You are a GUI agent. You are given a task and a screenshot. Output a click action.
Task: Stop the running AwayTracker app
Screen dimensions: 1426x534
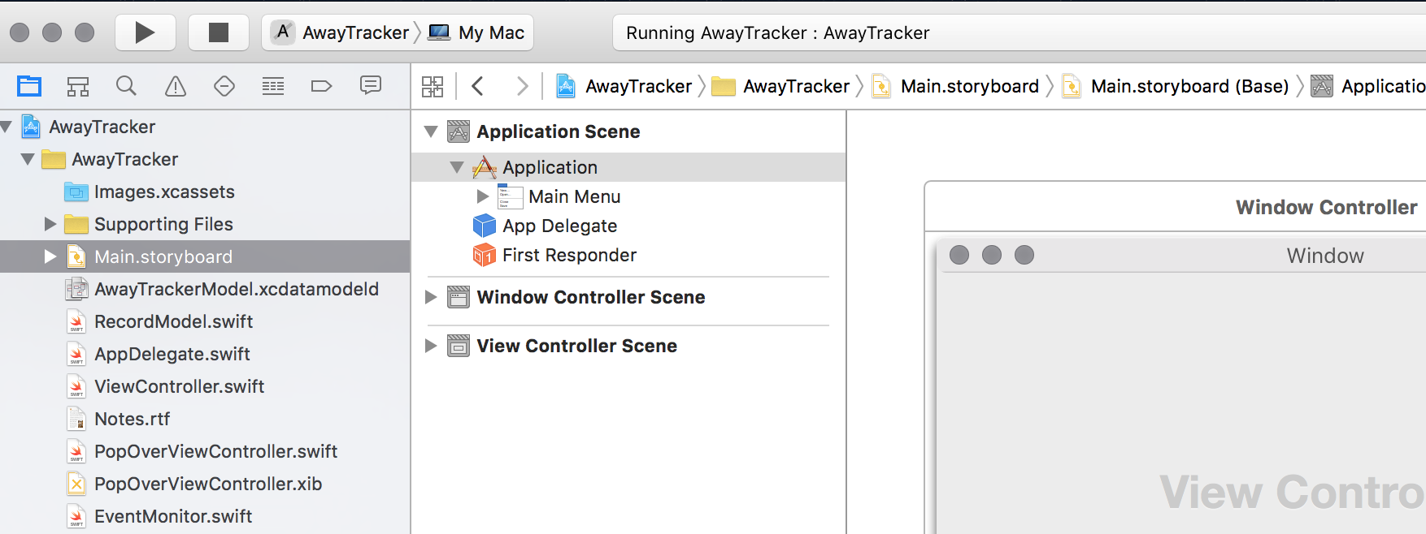point(219,32)
